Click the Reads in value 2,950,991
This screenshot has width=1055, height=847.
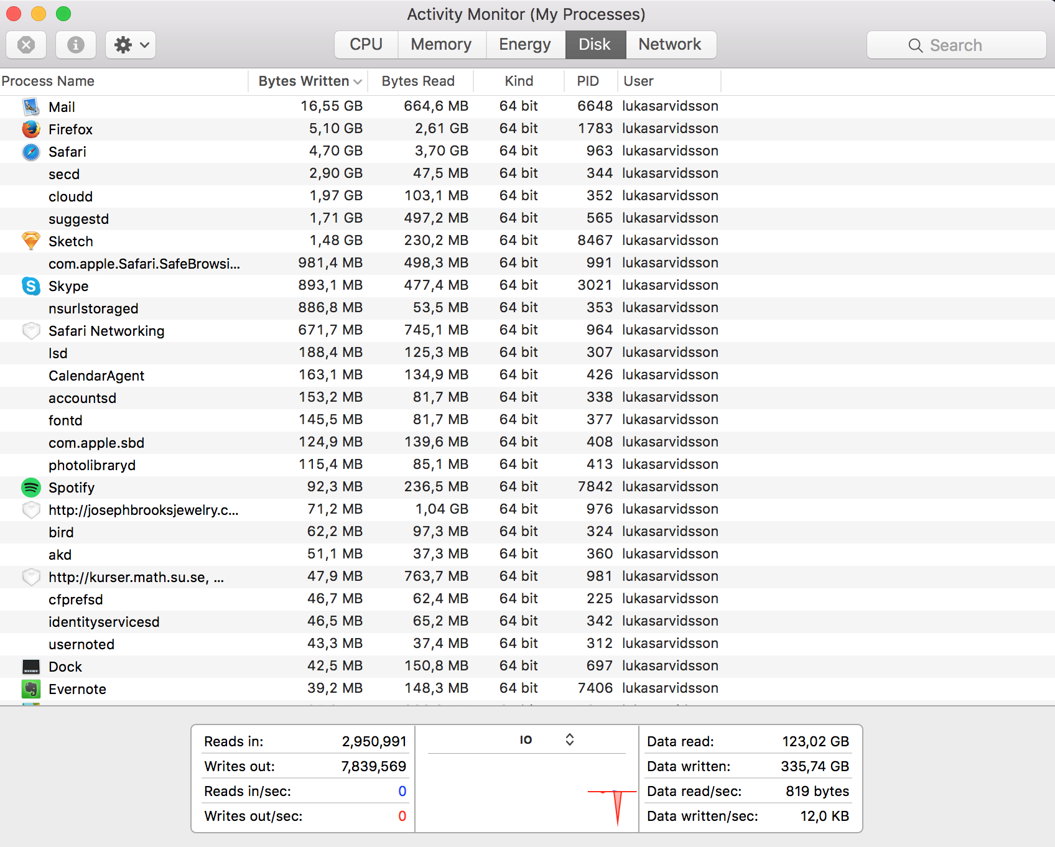coord(374,741)
